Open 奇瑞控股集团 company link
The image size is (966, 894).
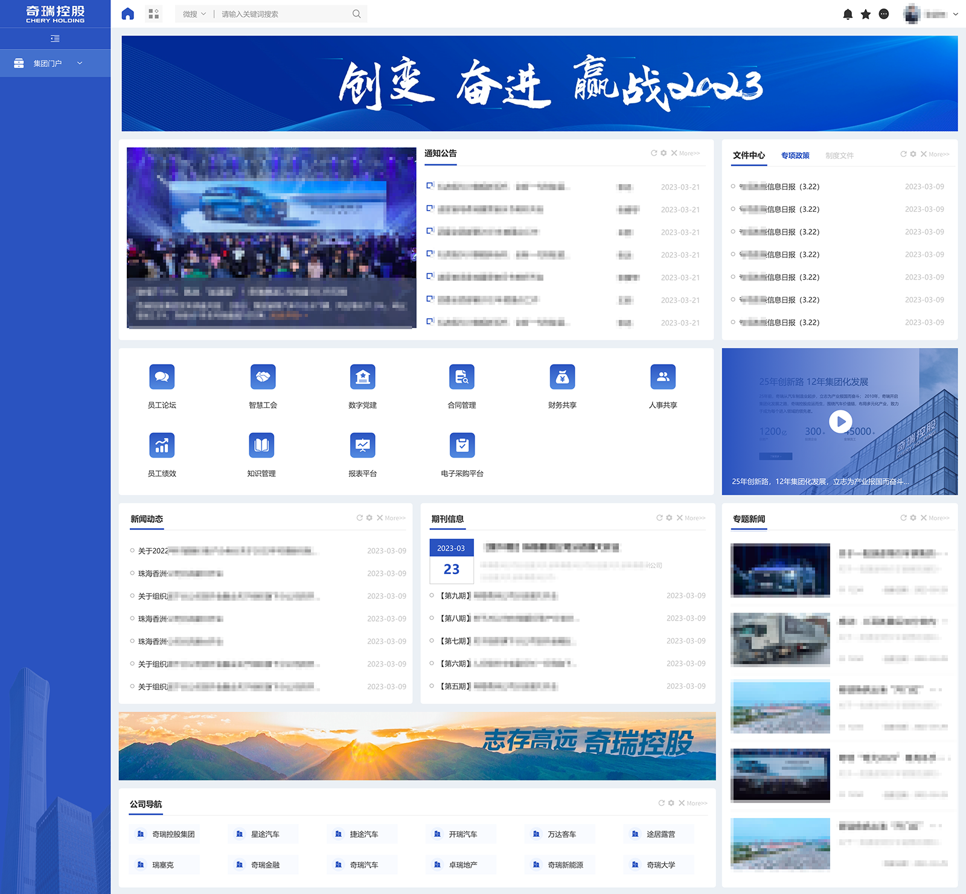point(165,834)
